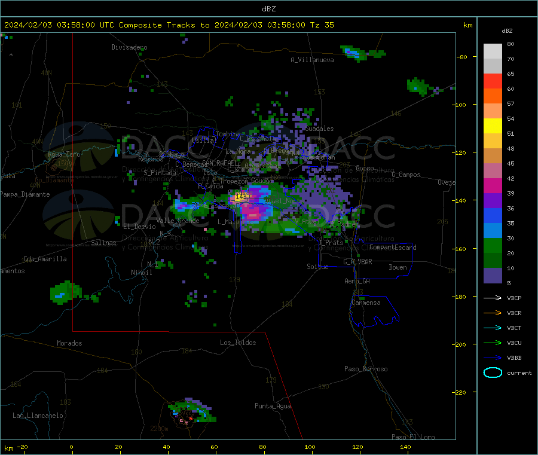Click the green VBCU arrow in legend
This screenshot has height=455, width=538.
[493, 343]
